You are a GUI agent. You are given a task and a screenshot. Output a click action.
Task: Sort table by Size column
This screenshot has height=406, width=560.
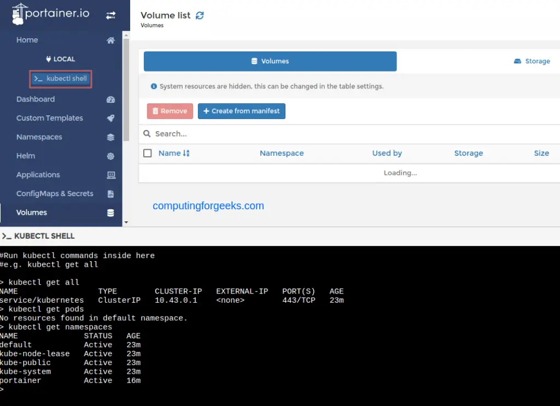pyautogui.click(x=541, y=153)
